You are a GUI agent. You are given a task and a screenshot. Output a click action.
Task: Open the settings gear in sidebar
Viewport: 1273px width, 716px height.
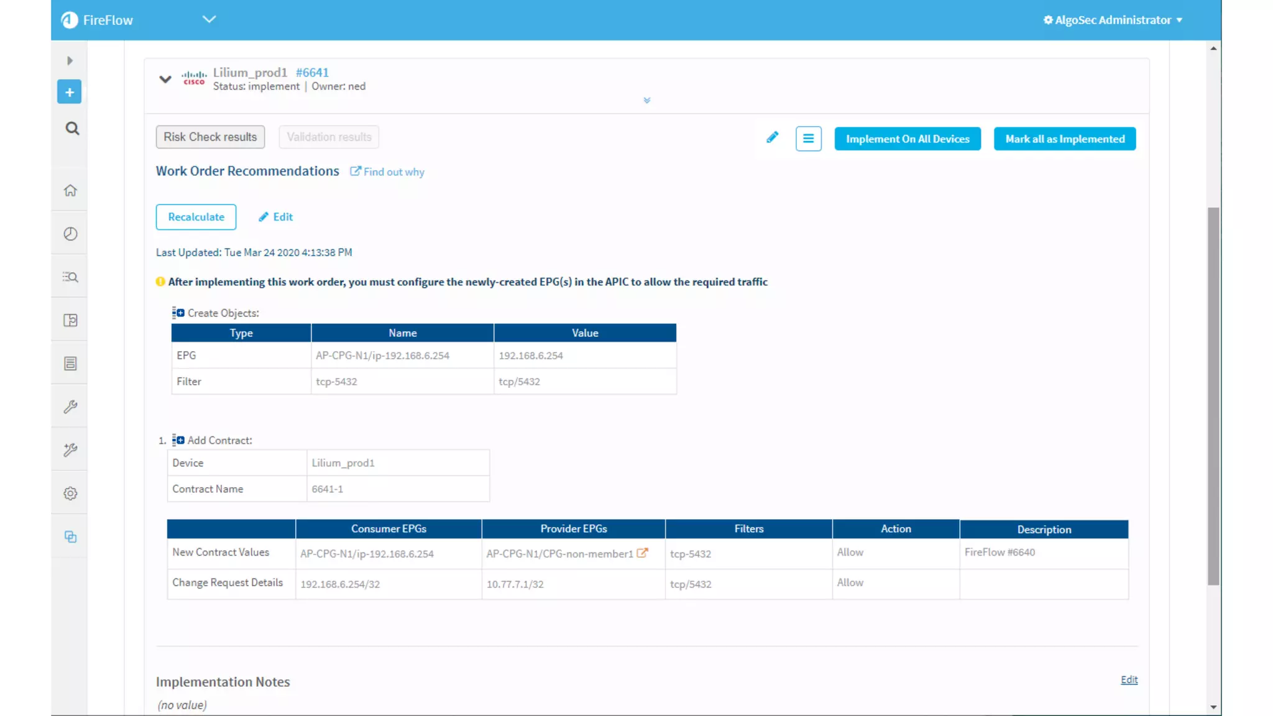click(x=70, y=493)
